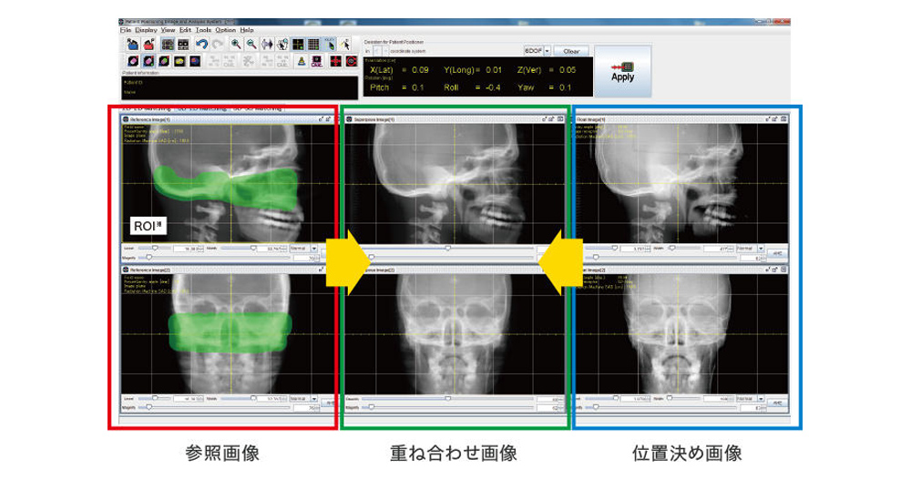911x479 pixels.
Task: Open the Help menu
Action: (246, 30)
